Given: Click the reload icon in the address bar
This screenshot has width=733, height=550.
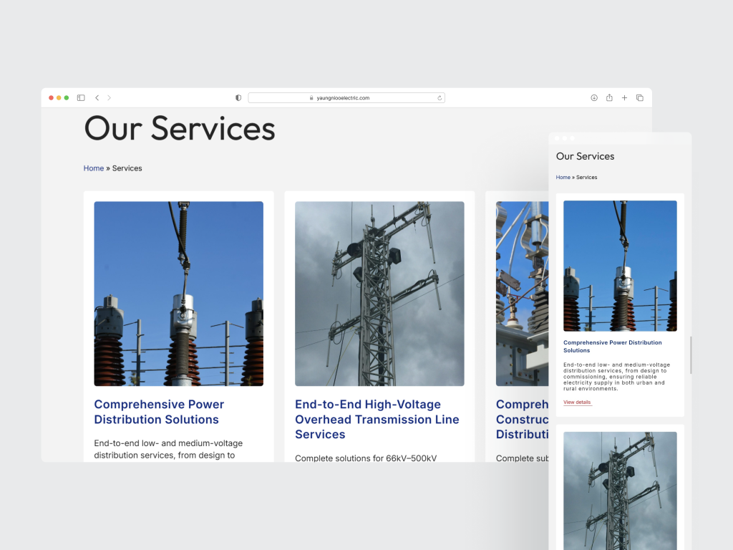Looking at the screenshot, I should [439, 97].
